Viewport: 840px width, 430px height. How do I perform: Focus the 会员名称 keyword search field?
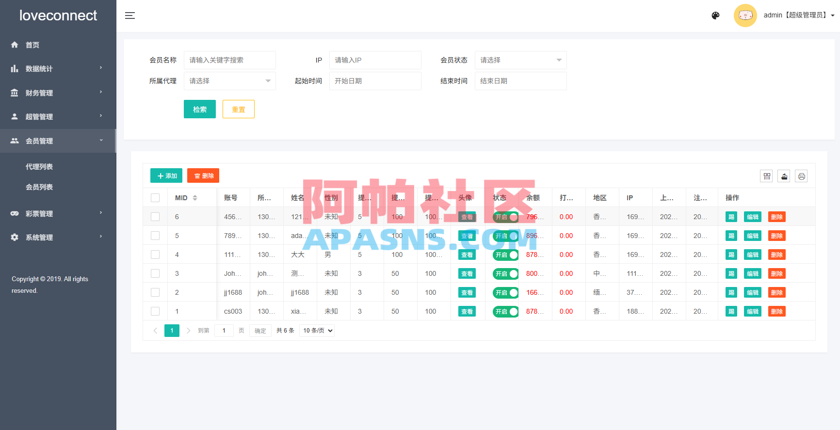click(229, 60)
